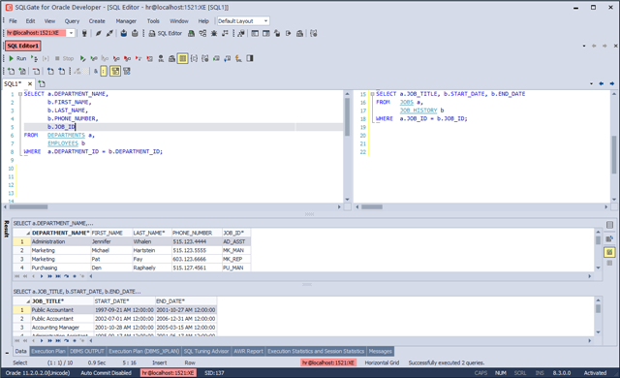
Task: Click the new tab icon beside the SQL1 tab
Action: [x=42, y=83]
